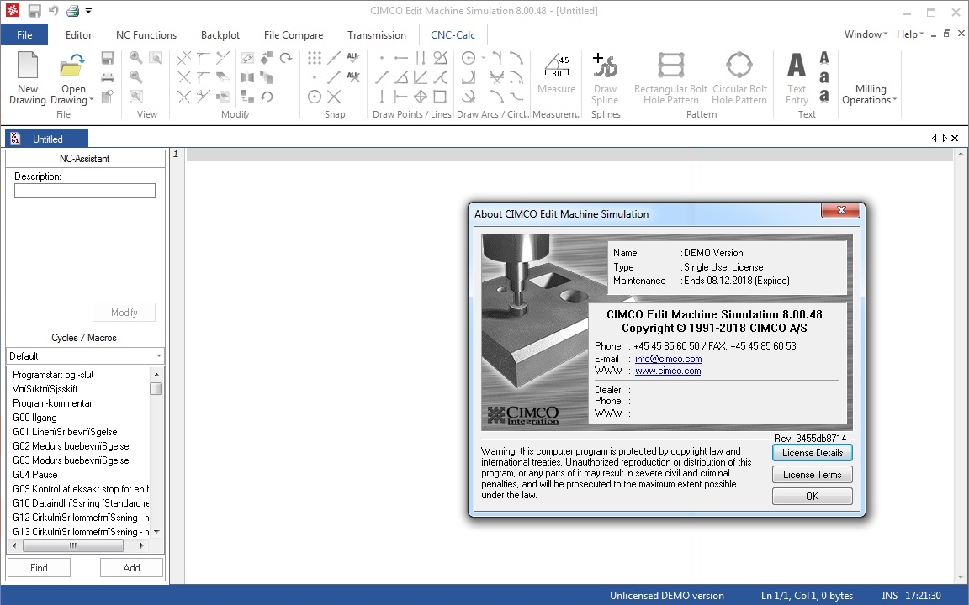Click the printer icon in the File group
The width and height of the screenshot is (969, 605).
(x=108, y=77)
